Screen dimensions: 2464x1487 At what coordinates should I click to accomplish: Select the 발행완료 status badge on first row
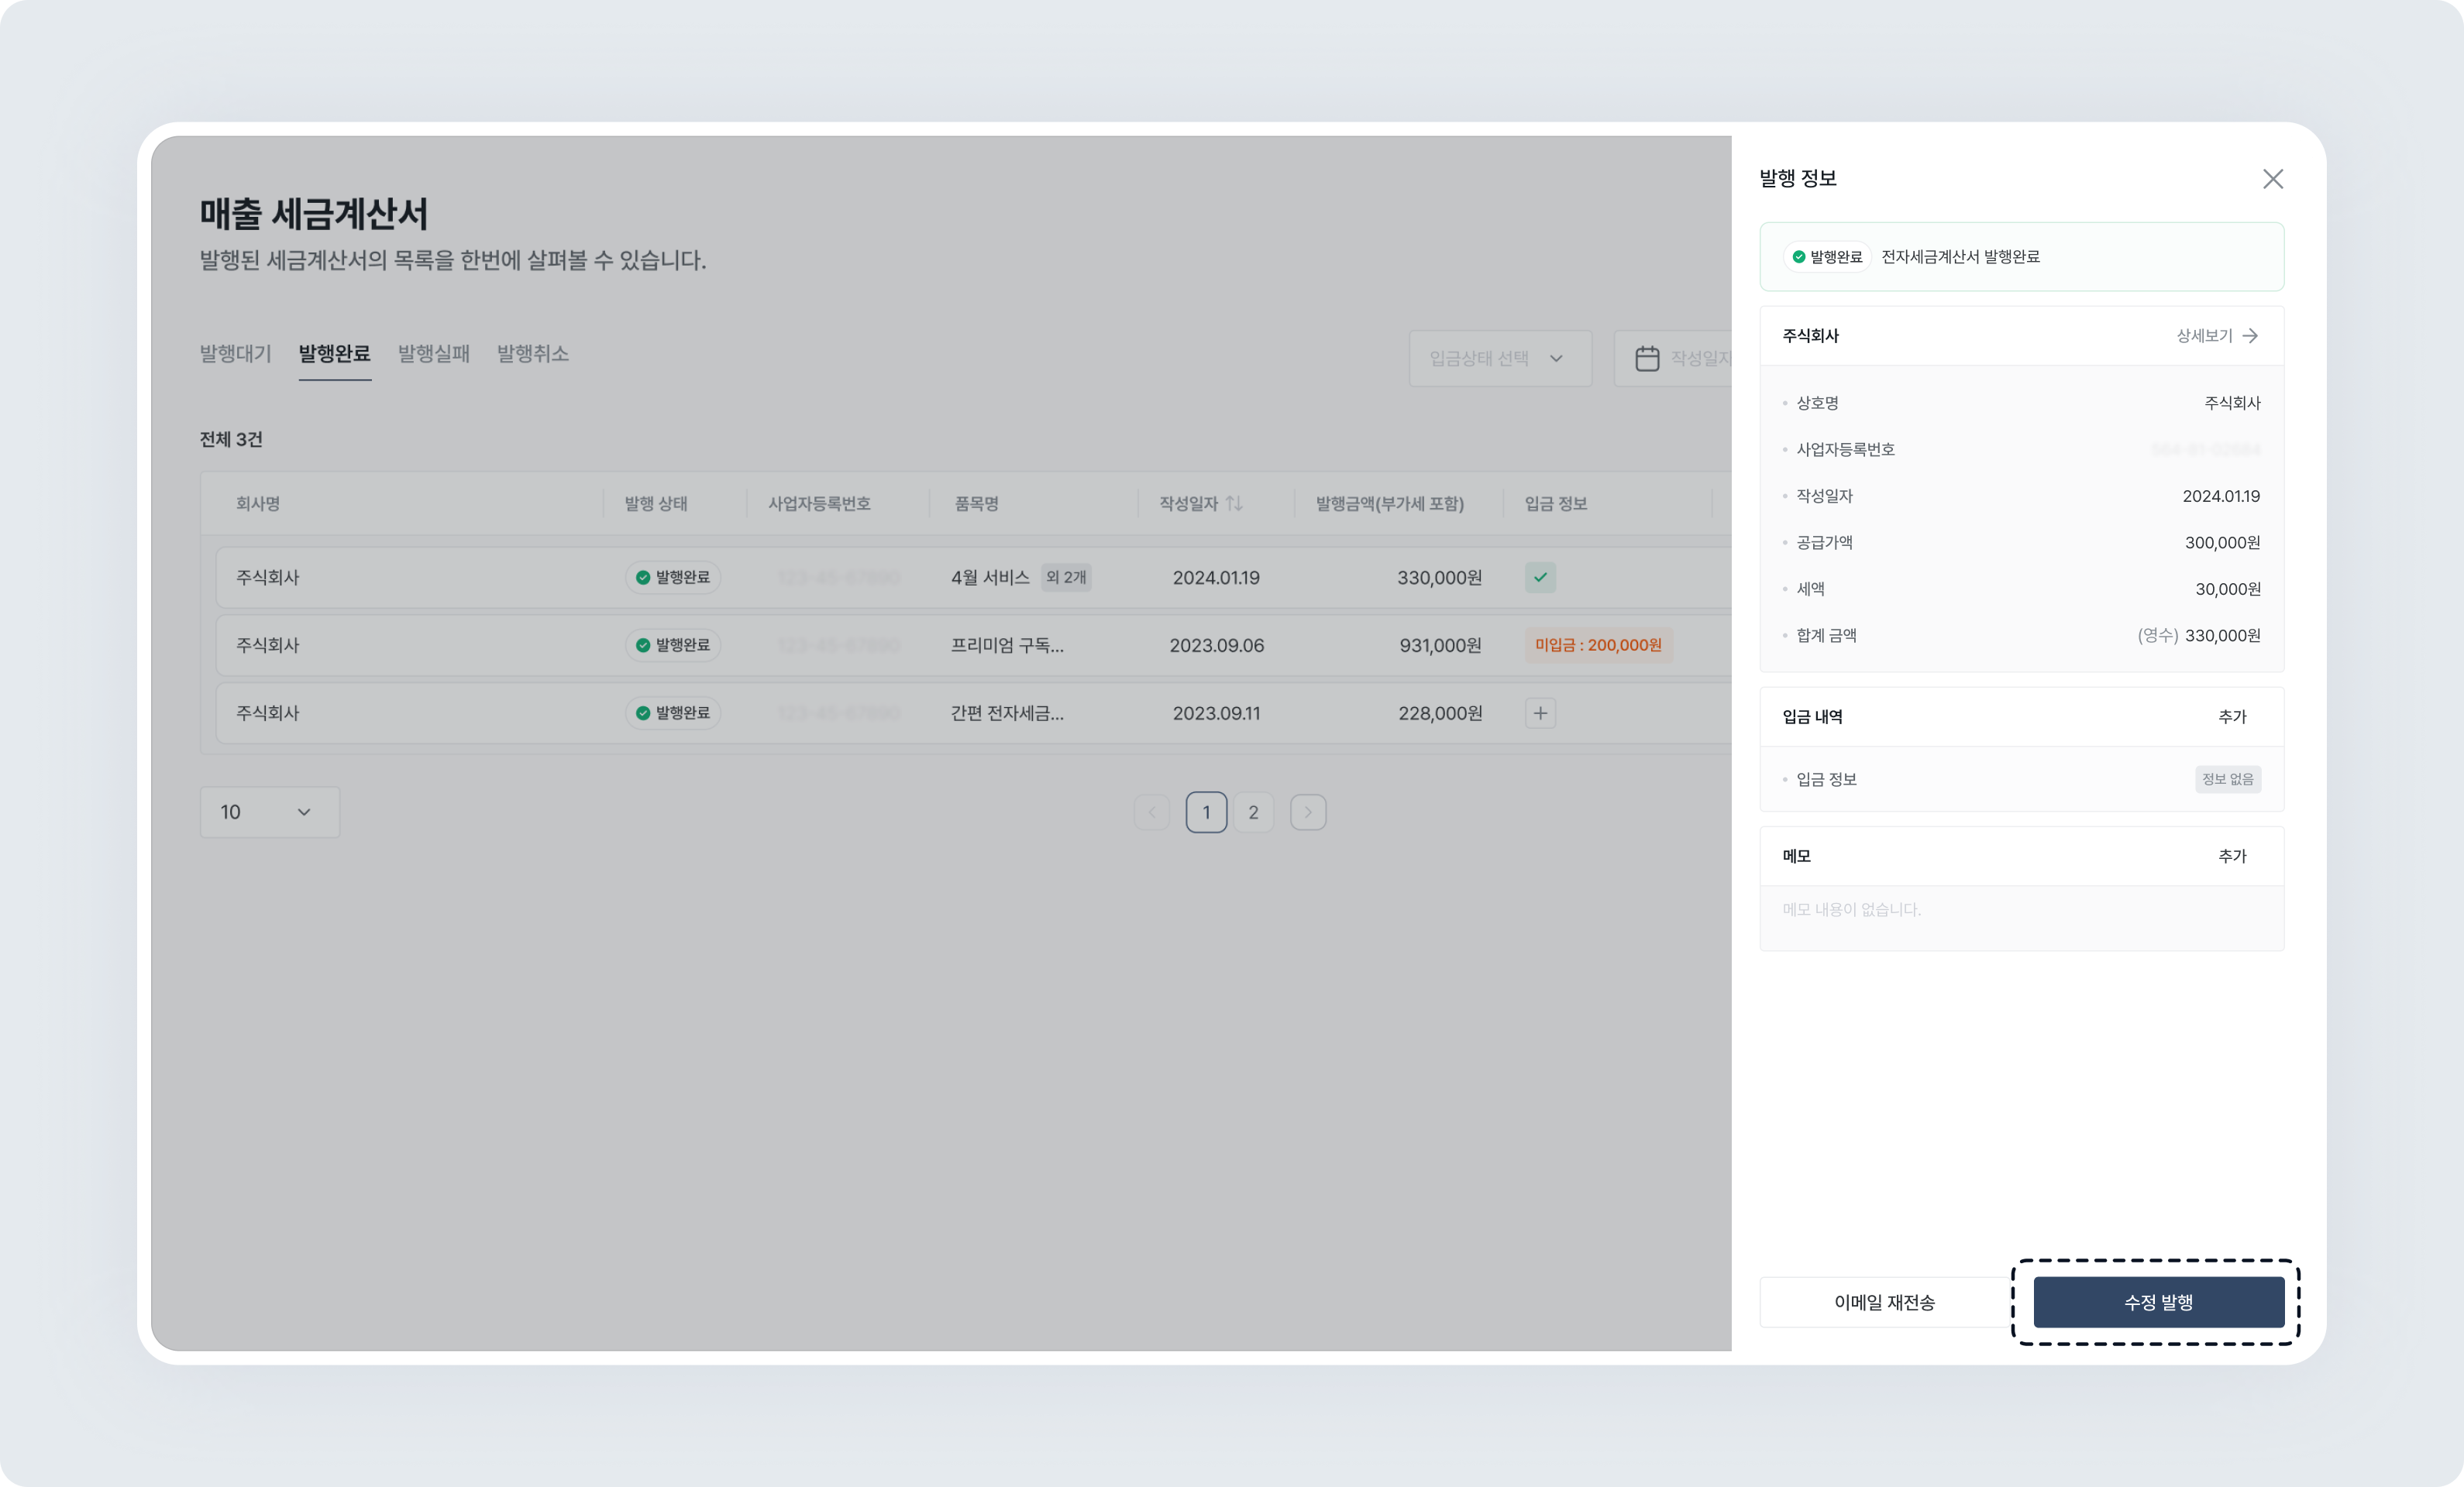tap(673, 577)
